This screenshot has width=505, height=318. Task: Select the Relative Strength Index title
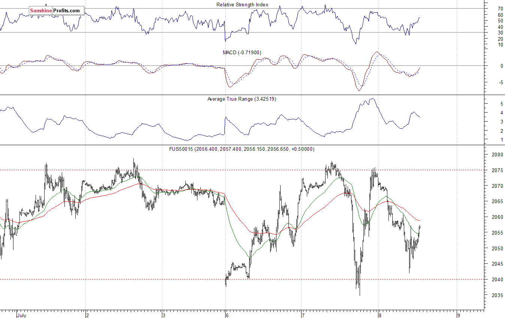(242, 5)
